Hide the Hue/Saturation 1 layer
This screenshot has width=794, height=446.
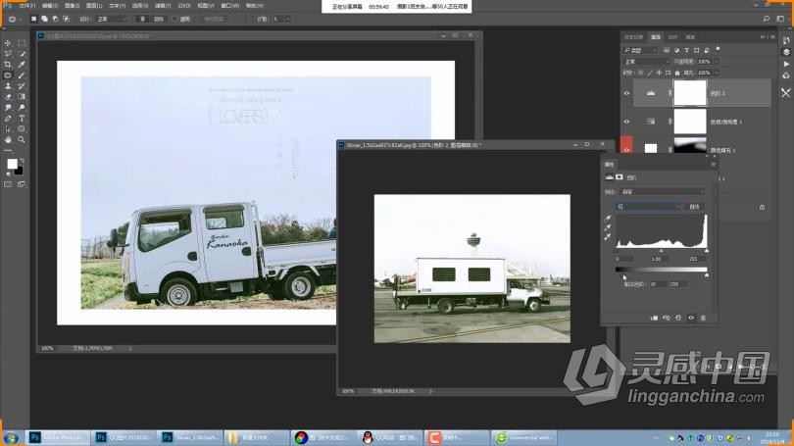(x=626, y=122)
